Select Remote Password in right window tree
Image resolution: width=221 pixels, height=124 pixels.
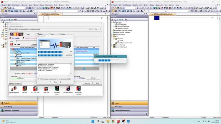point(123,28)
